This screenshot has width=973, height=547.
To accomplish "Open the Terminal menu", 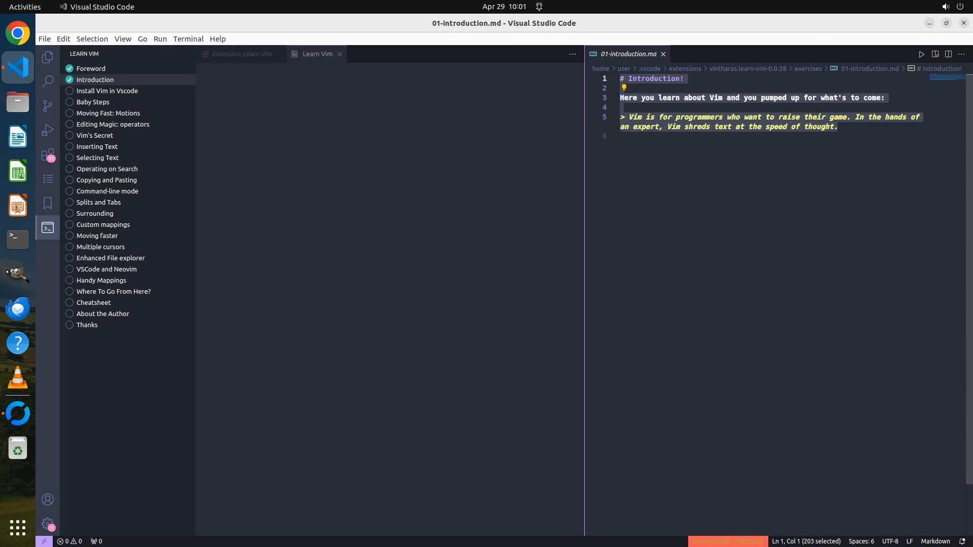I will tap(188, 39).
